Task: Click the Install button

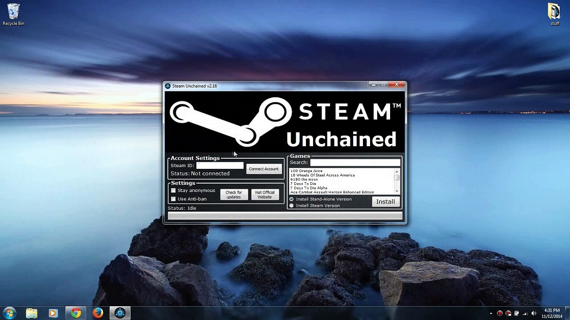Action: (x=385, y=202)
